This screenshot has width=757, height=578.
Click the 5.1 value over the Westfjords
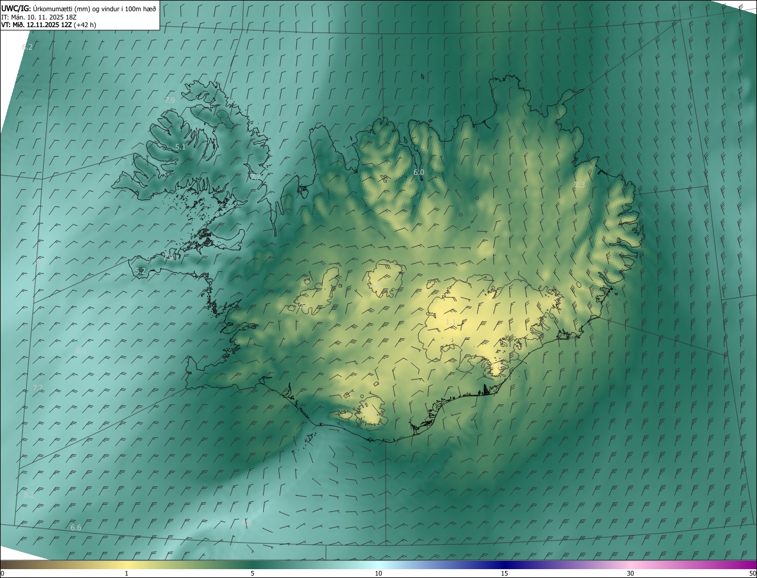(180, 147)
